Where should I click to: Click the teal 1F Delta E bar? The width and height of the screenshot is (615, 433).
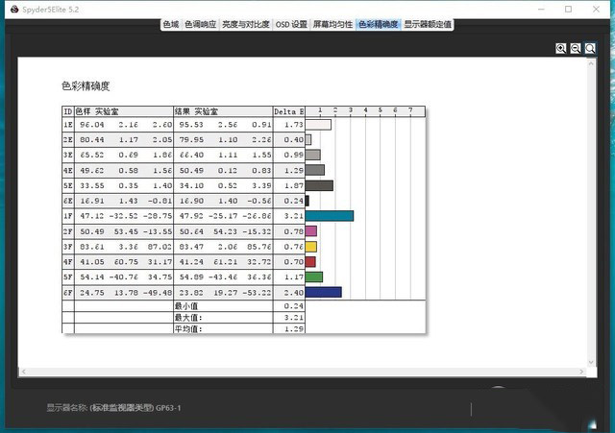coord(329,216)
